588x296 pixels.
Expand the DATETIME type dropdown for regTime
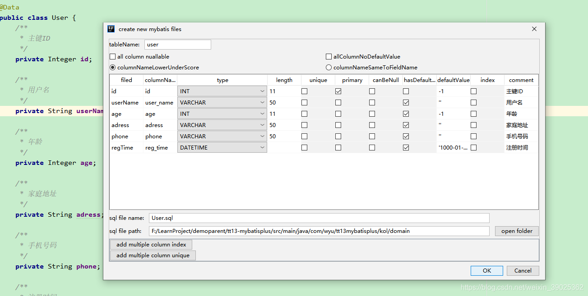222,148
